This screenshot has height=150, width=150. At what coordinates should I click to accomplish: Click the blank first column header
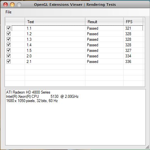15,22
